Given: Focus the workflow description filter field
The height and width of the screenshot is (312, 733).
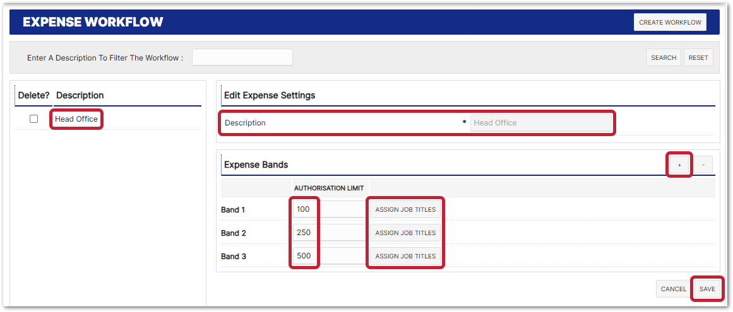Looking at the screenshot, I should pyautogui.click(x=242, y=57).
